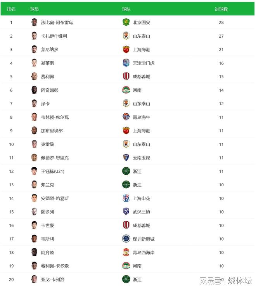Click the 天津津门虎 team badge
Screen dimensions: 256x288
pyautogui.click(x=126, y=63)
